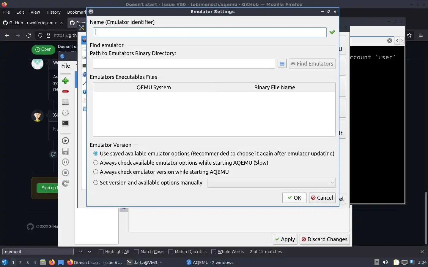Jump to next find match with down arrow
Viewport: 428px width, 267px height.
click(89, 252)
